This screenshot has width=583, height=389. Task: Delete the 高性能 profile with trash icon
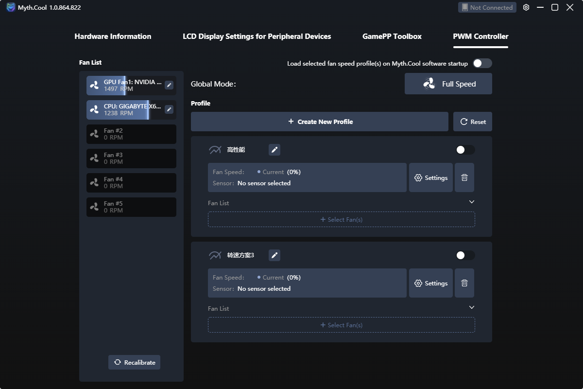click(464, 177)
